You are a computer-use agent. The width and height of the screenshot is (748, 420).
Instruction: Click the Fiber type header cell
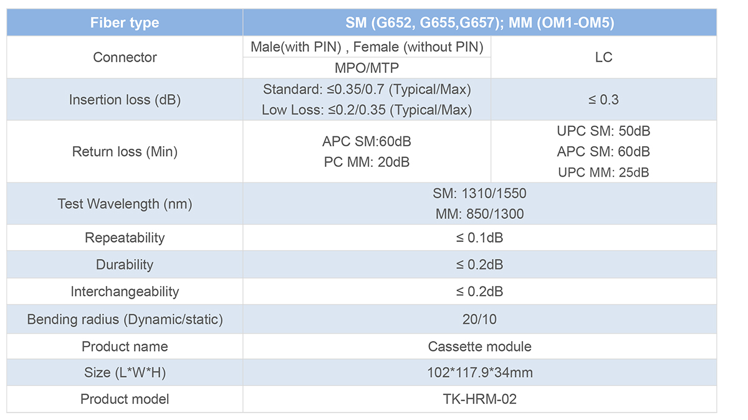[125, 23]
